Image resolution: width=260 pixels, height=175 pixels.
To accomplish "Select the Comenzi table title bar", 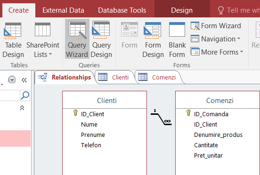I will click(218, 100).
